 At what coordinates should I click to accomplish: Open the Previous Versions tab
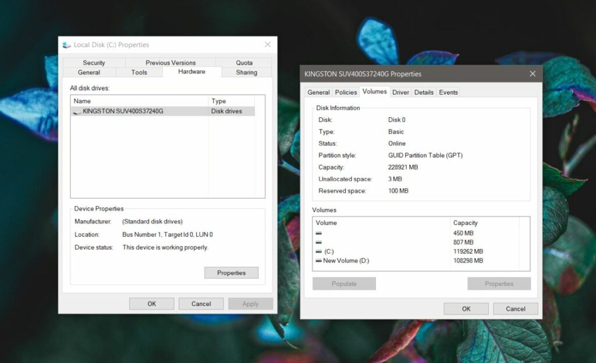(170, 62)
